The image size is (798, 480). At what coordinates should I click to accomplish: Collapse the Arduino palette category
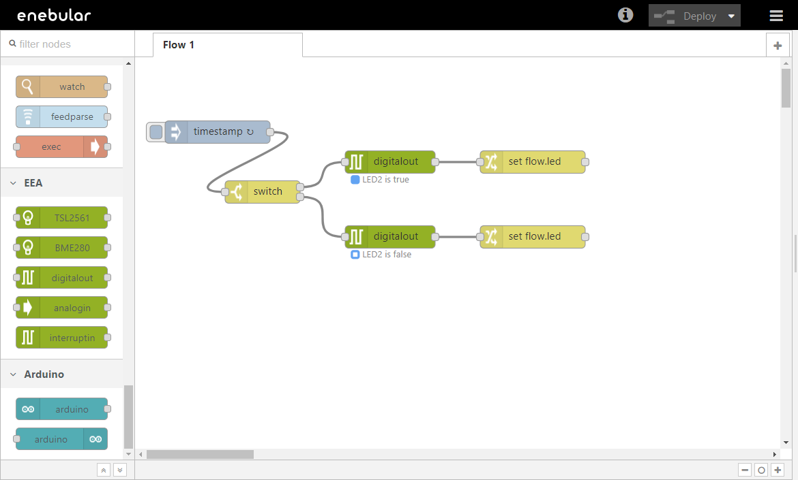[x=14, y=374]
